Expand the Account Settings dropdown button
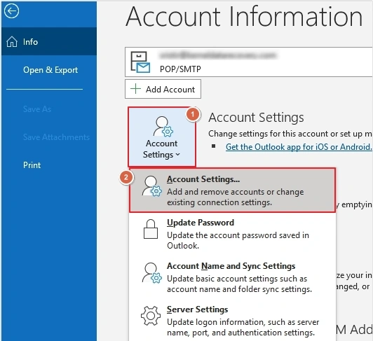Viewport: 373px width, 341px height. (162, 137)
